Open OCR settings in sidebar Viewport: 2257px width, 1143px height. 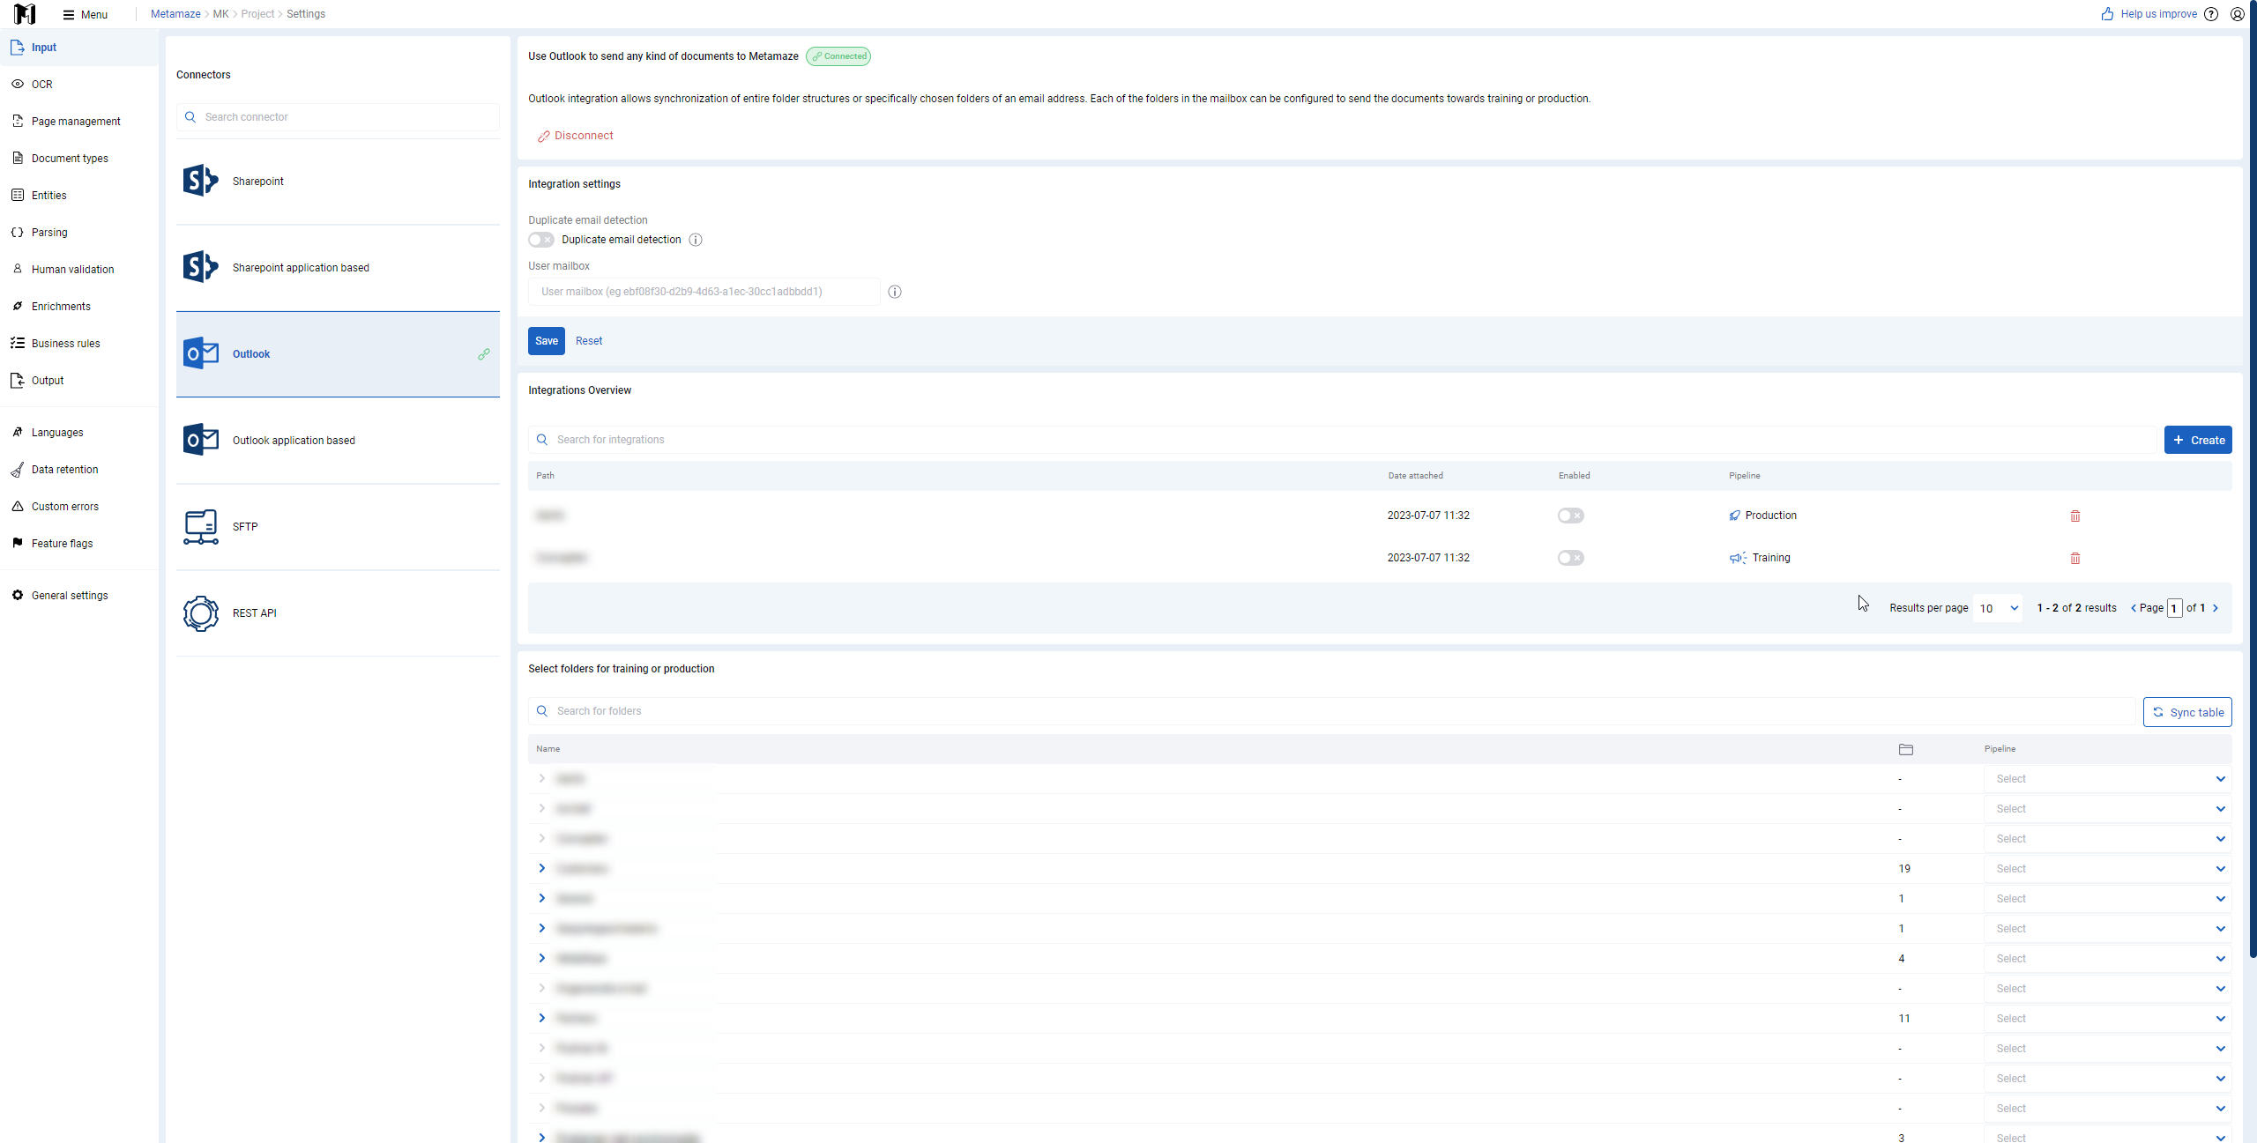pos(79,85)
